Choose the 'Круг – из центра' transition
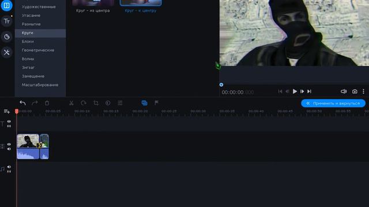369x207 pixels. click(93, 6)
